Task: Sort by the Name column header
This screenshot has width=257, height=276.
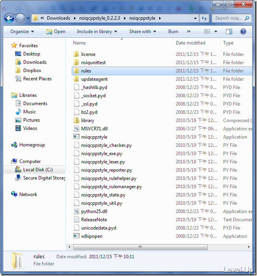Action: pyautogui.click(x=79, y=43)
